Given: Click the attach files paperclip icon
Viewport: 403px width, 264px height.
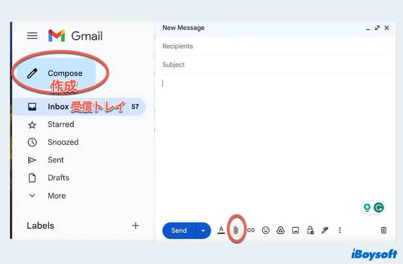Looking at the screenshot, I should point(236,230).
